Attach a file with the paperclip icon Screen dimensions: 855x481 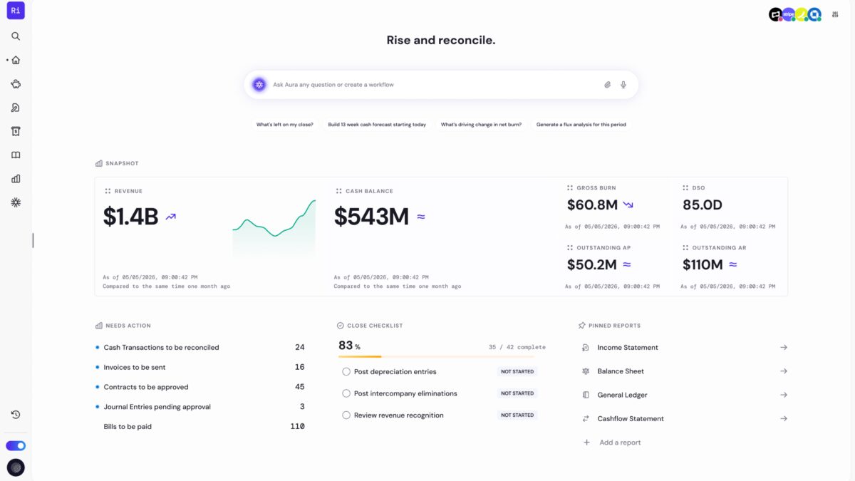(x=608, y=85)
